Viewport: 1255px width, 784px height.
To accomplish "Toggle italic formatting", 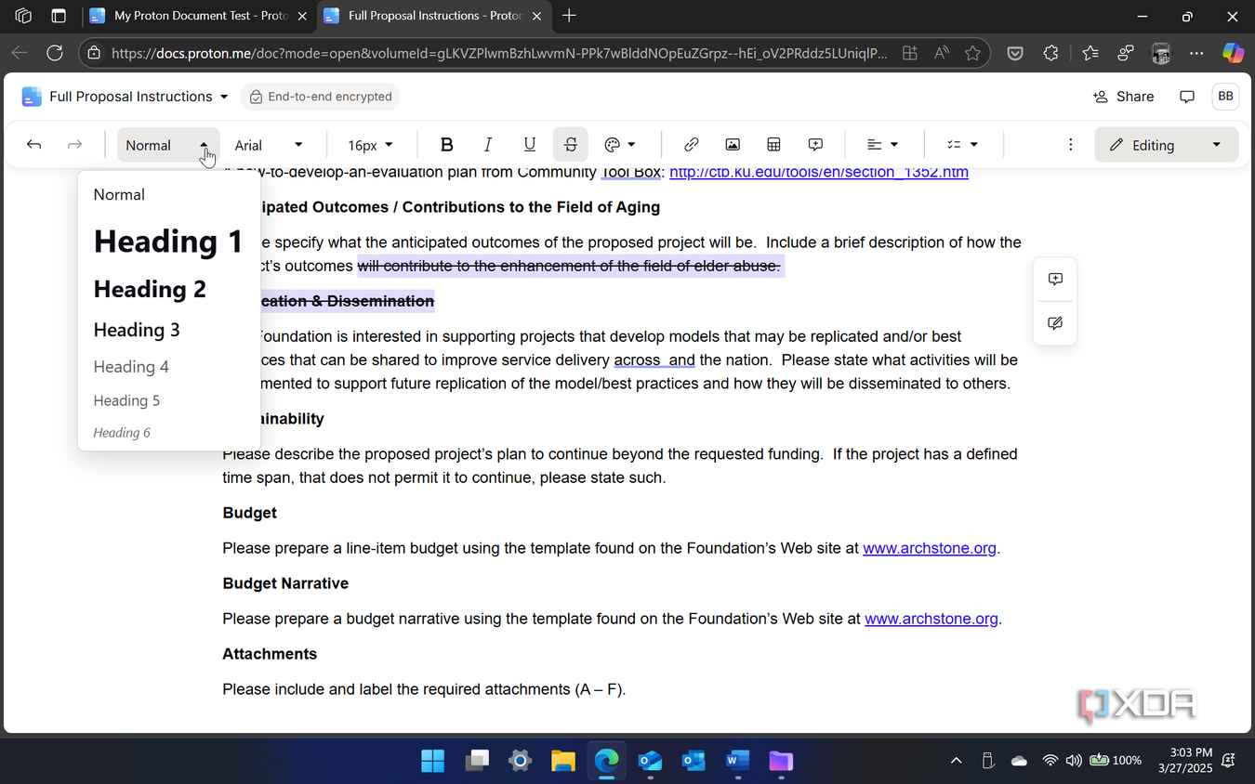I will [x=488, y=145].
